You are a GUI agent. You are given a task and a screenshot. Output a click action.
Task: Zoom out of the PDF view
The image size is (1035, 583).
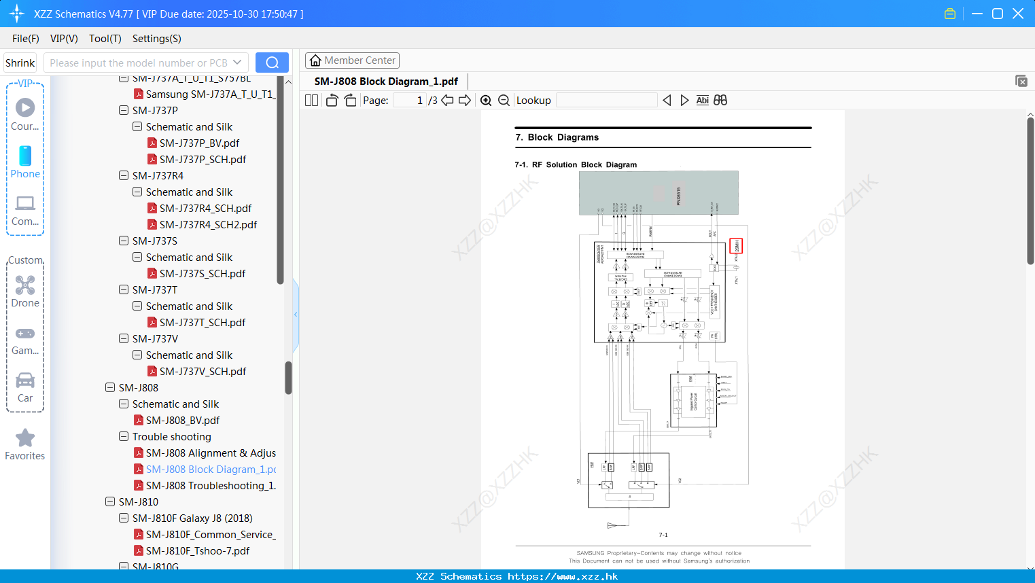pos(504,100)
